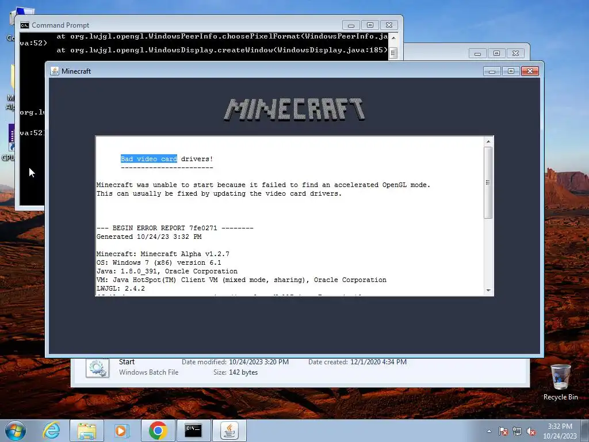Minimize the Minecraft window
Image resolution: width=589 pixels, height=442 pixels.
tap(492, 71)
